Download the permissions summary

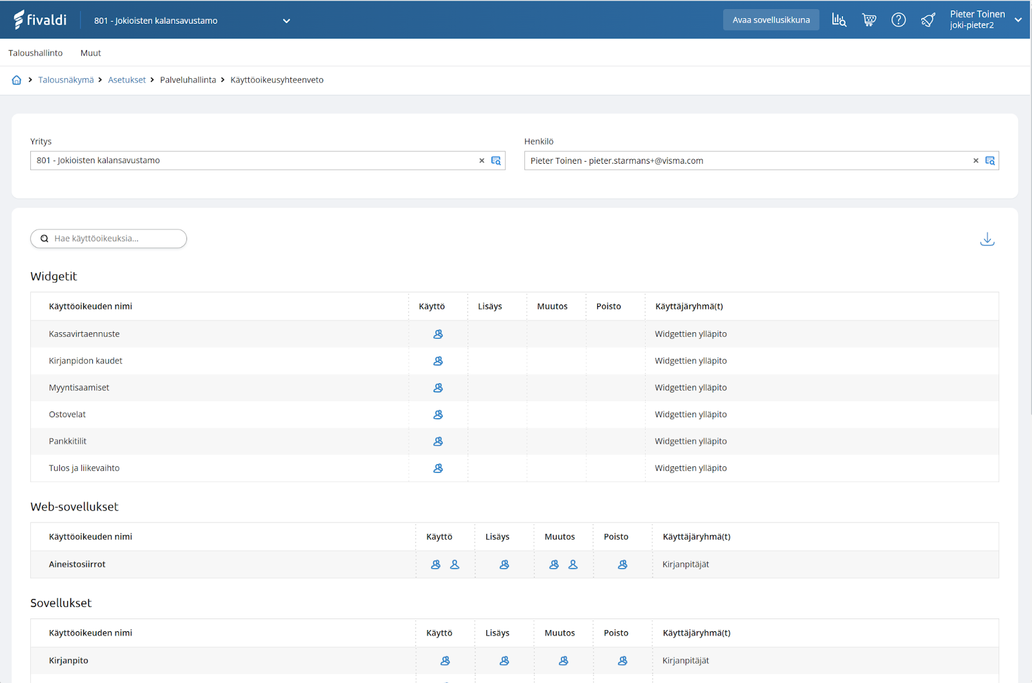(987, 239)
